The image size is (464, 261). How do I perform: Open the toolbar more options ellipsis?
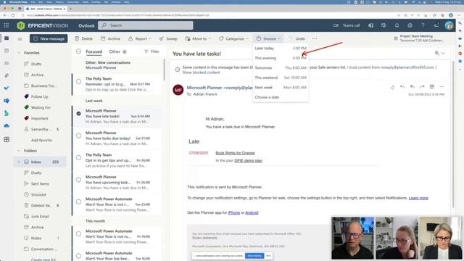coord(315,38)
